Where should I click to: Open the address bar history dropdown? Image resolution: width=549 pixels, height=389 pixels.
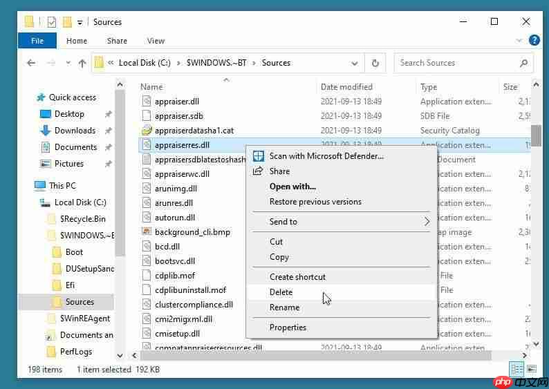click(354, 64)
